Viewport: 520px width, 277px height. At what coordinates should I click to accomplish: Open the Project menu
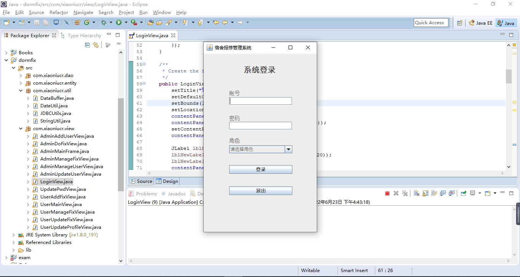(x=126, y=13)
